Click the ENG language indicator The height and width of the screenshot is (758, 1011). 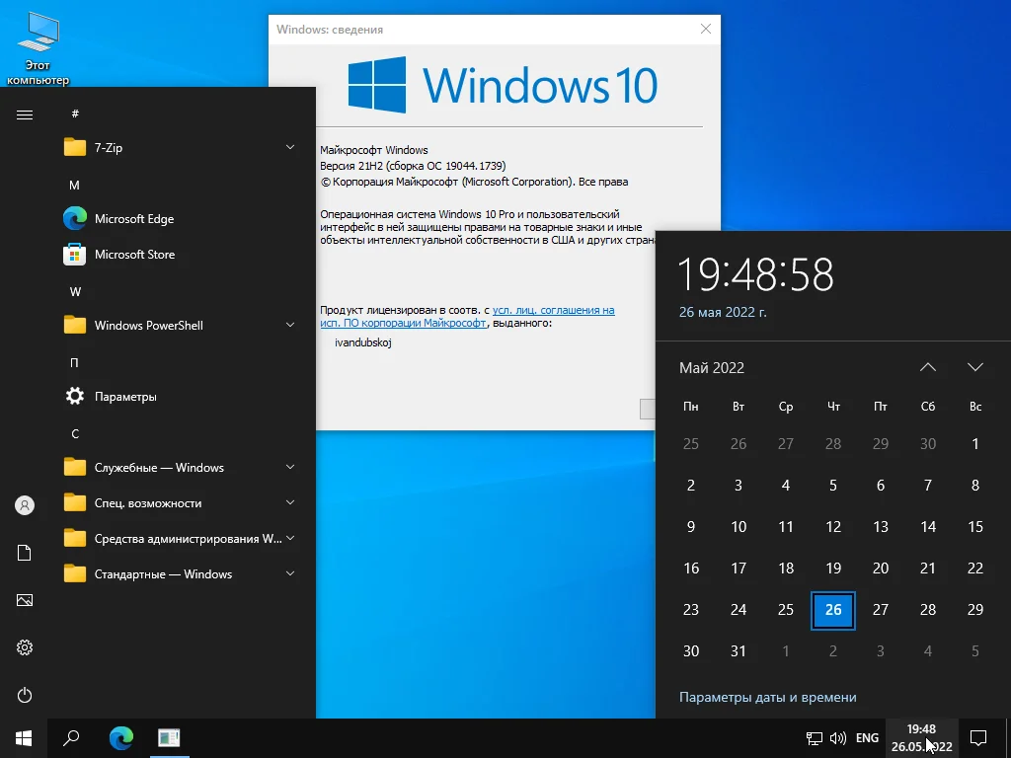(867, 737)
